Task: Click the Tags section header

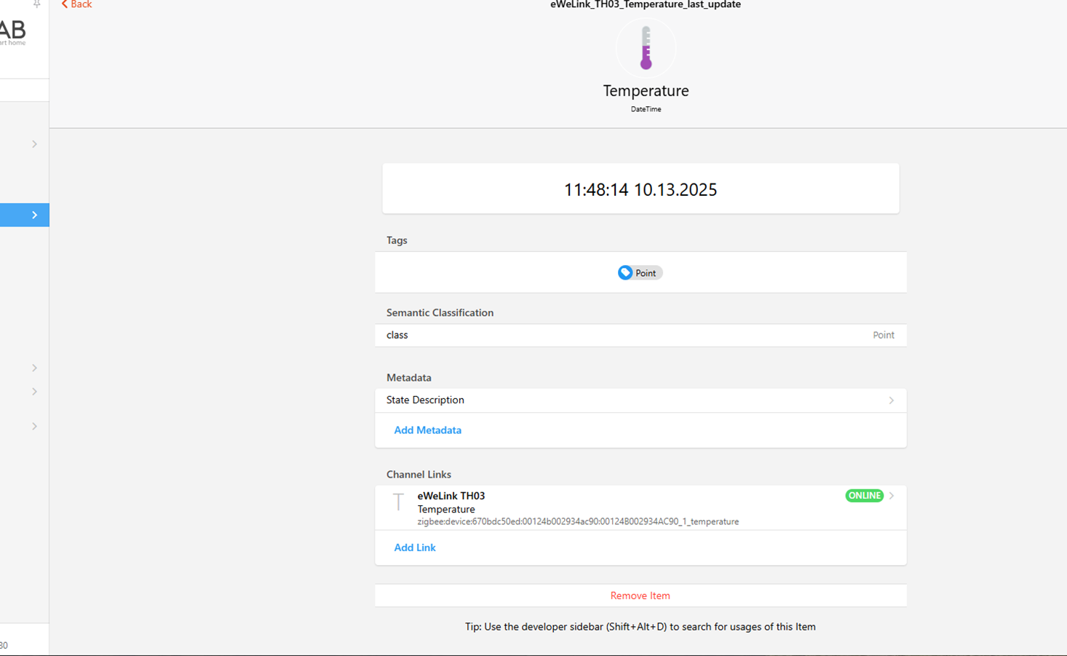Action: [397, 240]
